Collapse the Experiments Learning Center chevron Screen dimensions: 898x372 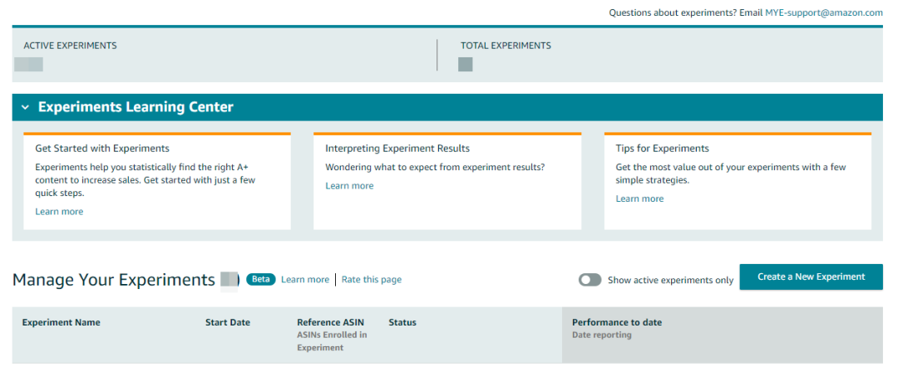tap(26, 108)
